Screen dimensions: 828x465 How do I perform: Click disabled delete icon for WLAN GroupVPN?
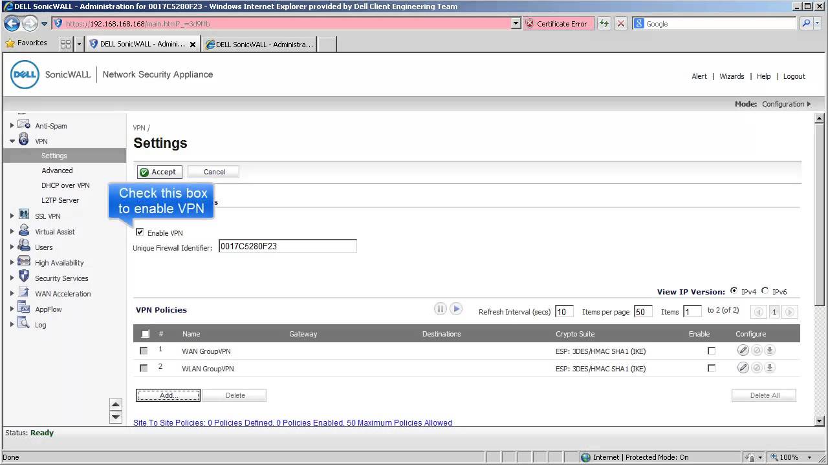click(756, 367)
